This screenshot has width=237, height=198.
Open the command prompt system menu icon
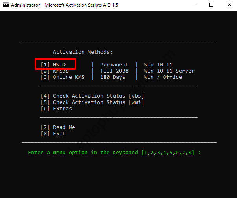6,5
